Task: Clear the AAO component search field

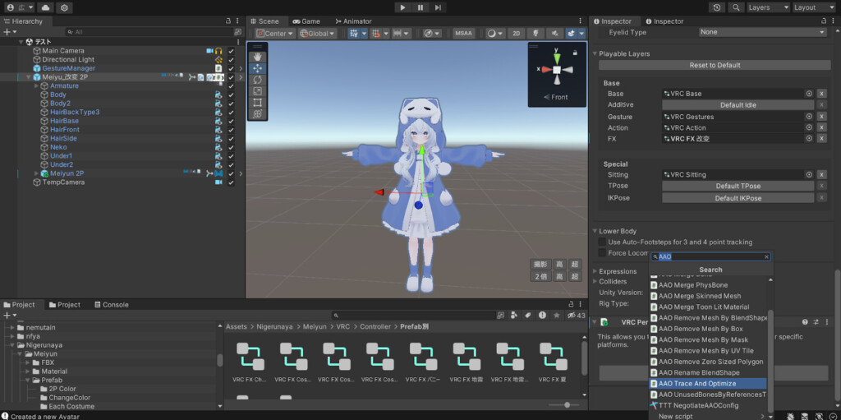Action: click(x=766, y=256)
